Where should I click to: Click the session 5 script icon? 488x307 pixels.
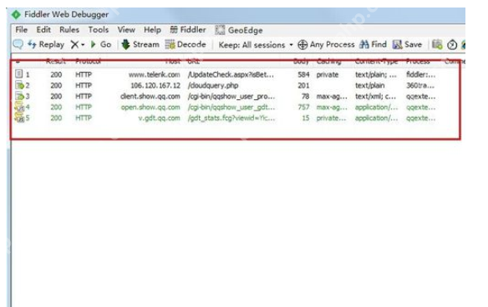(x=19, y=118)
